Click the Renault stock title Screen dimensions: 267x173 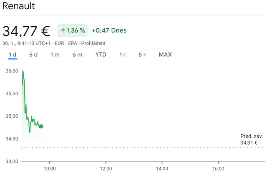pos(19,6)
